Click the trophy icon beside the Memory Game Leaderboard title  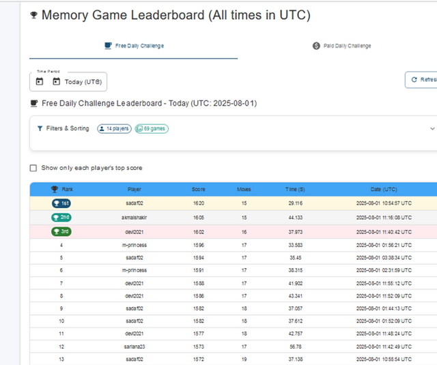click(x=33, y=15)
